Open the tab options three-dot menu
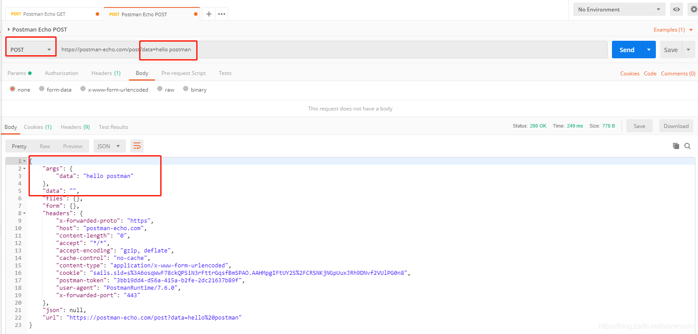Screen dimensions: 698x334 point(222,14)
